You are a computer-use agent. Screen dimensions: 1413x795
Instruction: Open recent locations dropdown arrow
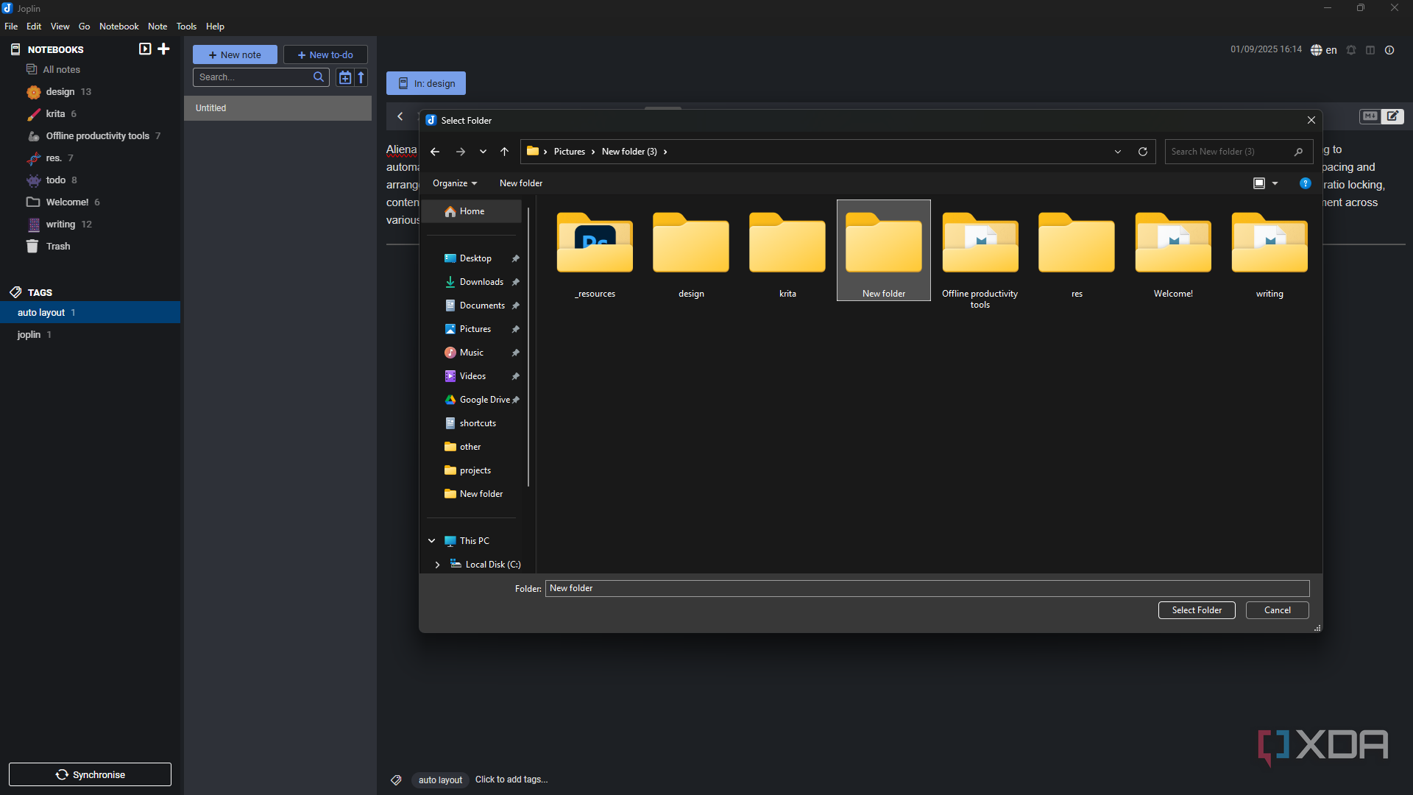pos(483,152)
